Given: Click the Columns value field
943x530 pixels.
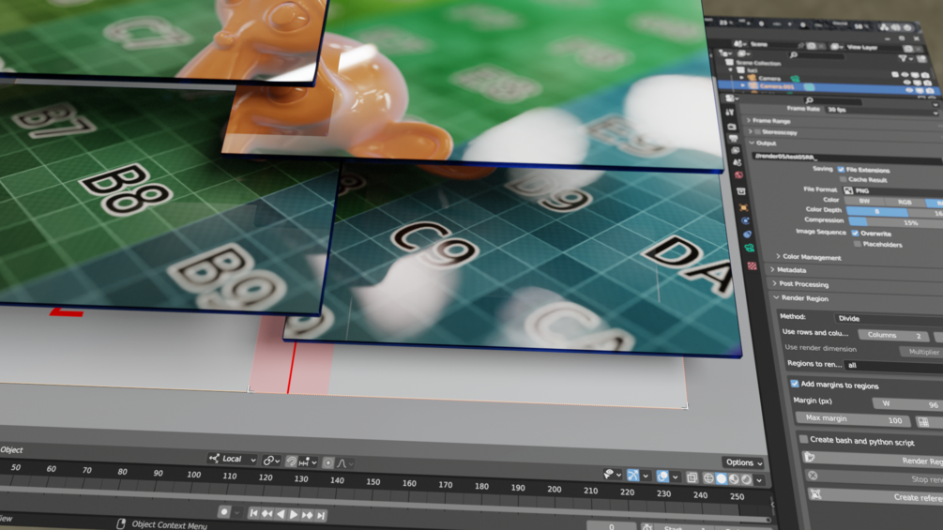Looking at the screenshot, I should 892,335.
